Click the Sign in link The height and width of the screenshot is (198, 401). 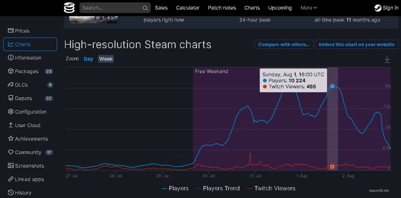pyautogui.click(x=390, y=8)
